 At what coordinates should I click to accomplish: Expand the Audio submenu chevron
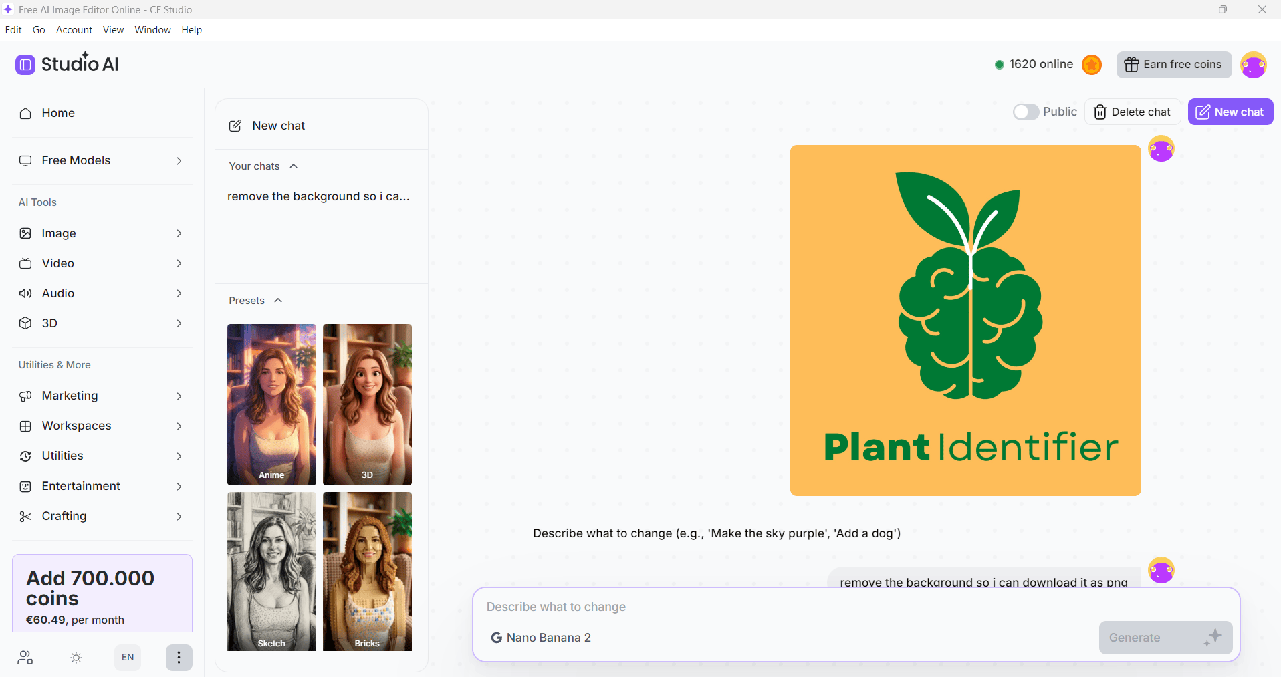point(179,293)
